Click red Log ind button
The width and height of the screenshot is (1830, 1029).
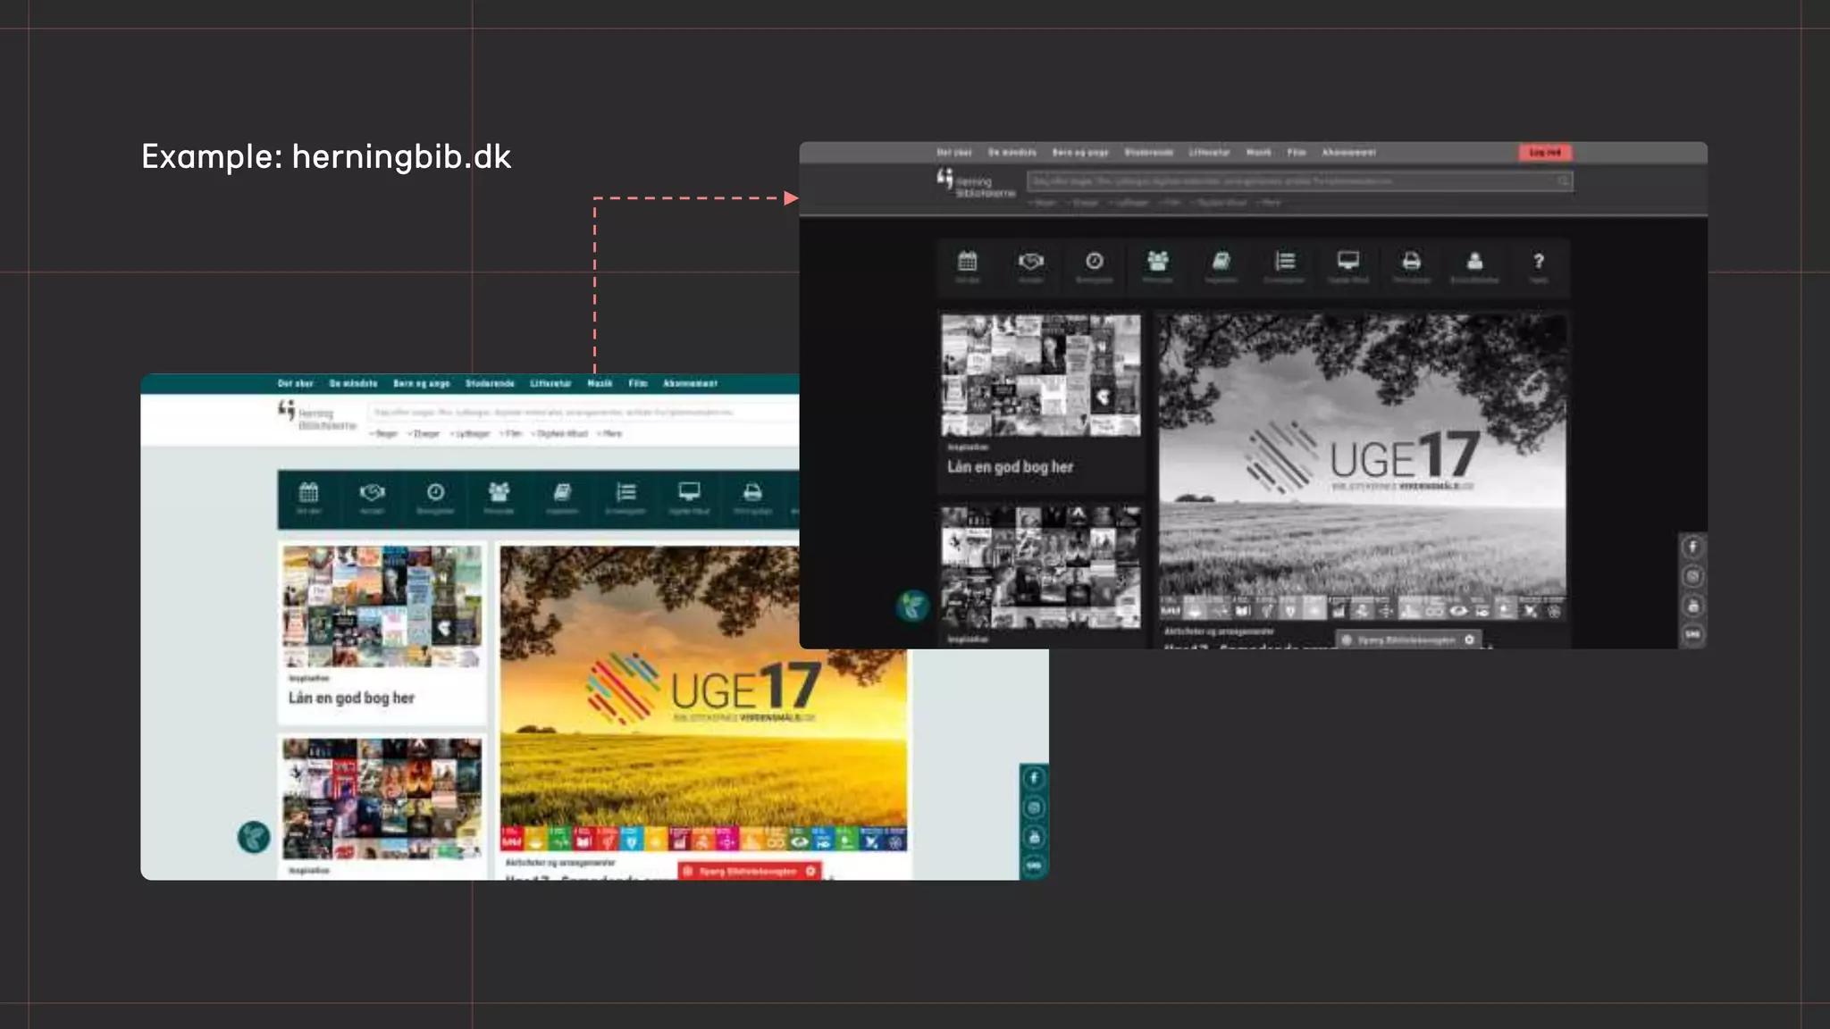[x=1545, y=153]
